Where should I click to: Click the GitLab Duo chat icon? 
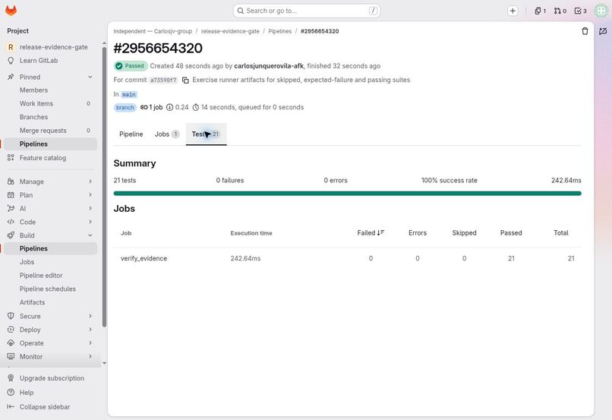(x=603, y=31)
